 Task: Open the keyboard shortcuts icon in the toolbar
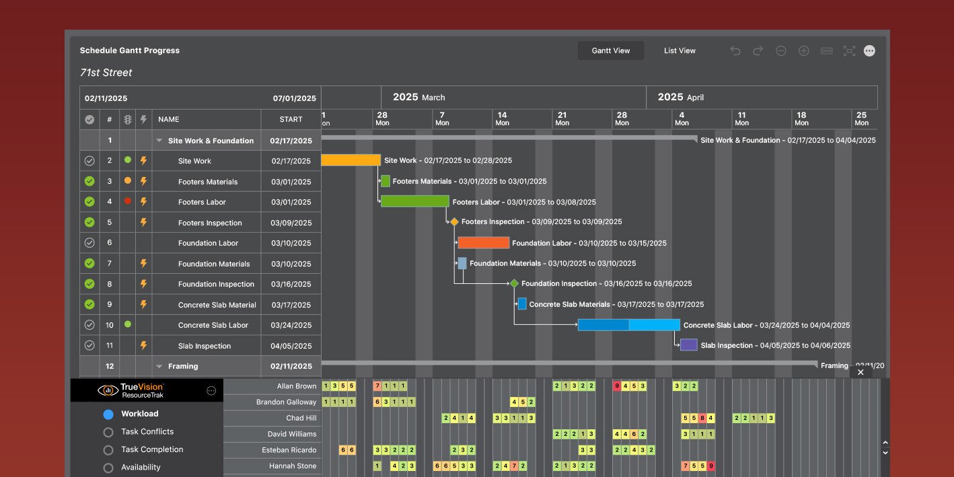coord(826,50)
